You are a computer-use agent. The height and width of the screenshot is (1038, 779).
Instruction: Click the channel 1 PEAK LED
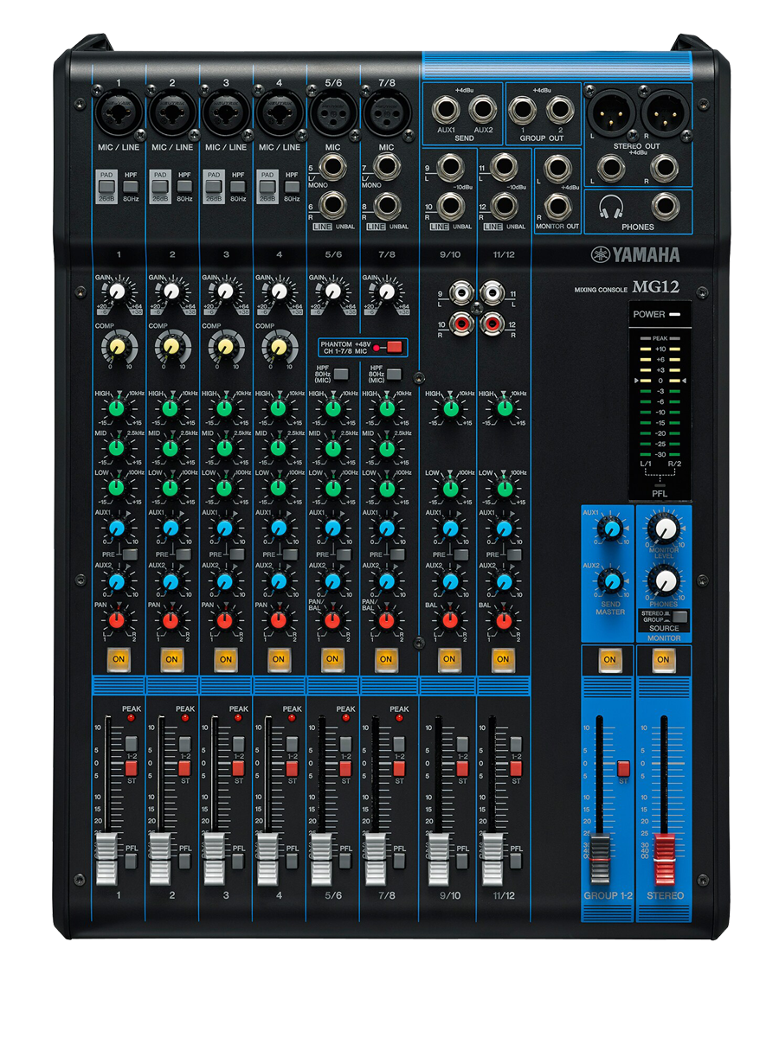pyautogui.click(x=131, y=718)
